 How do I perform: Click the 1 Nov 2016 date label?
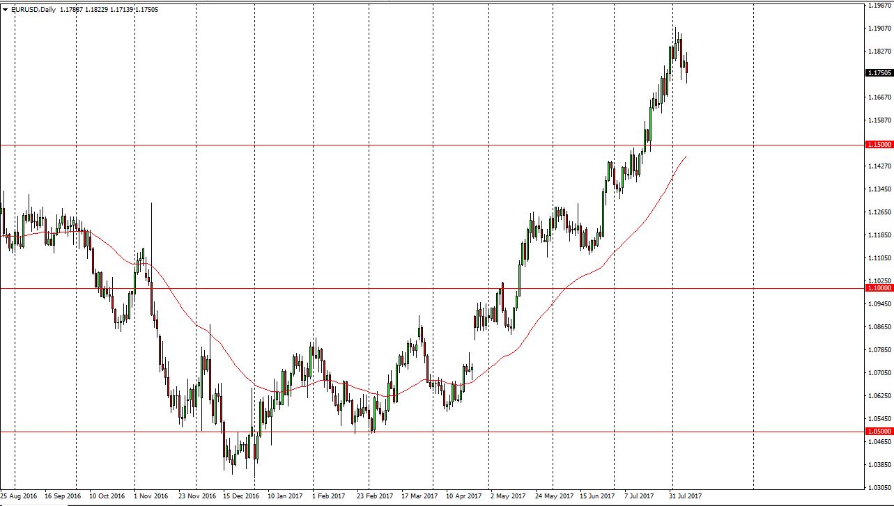151,497
